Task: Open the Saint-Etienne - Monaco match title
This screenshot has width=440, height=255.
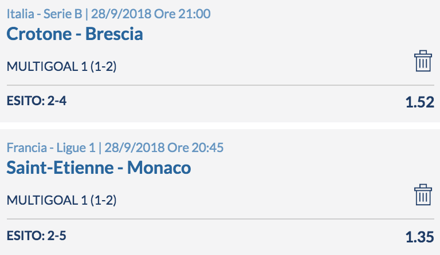Action: (x=99, y=168)
